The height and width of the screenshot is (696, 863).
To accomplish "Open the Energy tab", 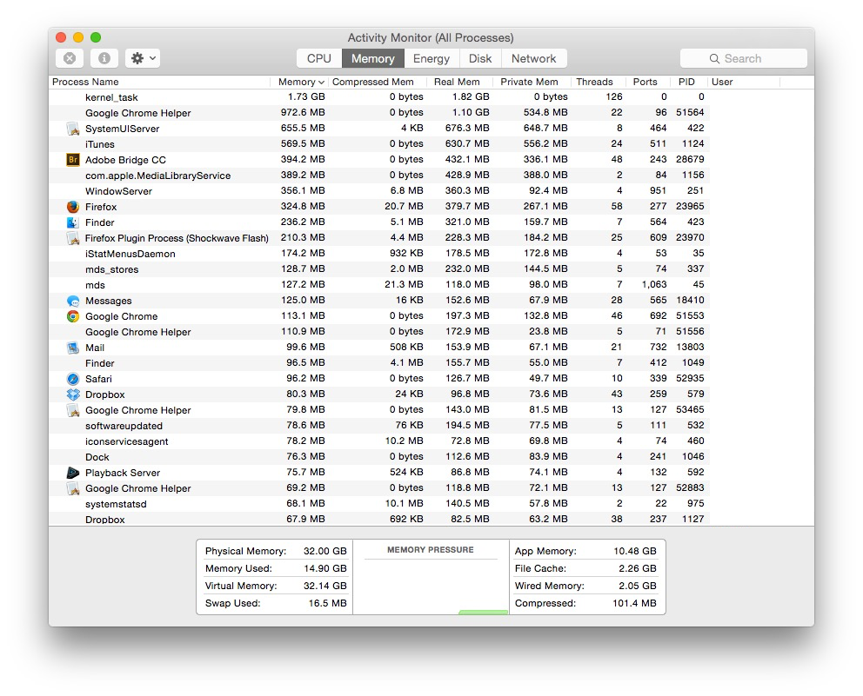I will tap(431, 58).
